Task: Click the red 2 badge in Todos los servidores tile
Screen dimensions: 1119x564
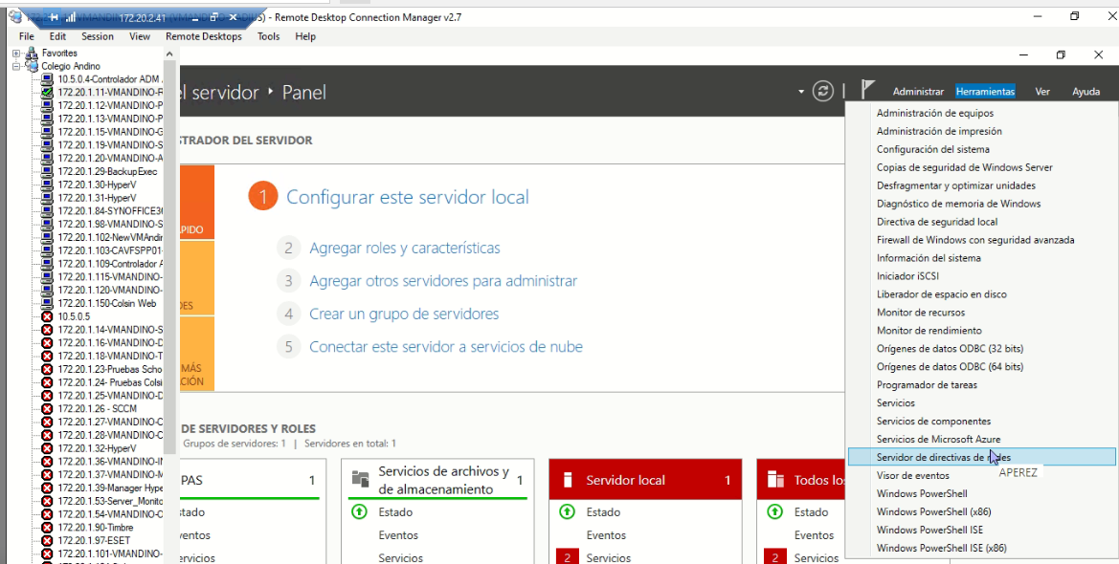Action: 774,557
